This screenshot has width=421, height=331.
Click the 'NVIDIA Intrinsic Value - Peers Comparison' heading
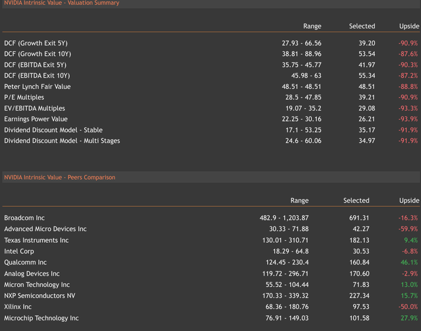tap(60, 177)
